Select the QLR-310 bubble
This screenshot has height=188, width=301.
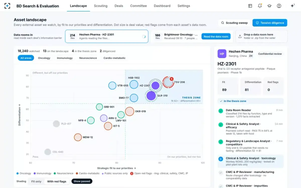[x=151, y=96]
